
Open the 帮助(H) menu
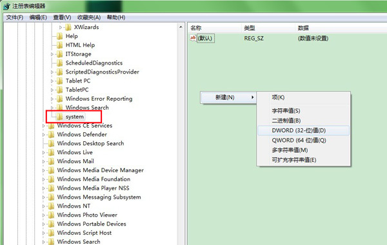[x=116, y=17]
